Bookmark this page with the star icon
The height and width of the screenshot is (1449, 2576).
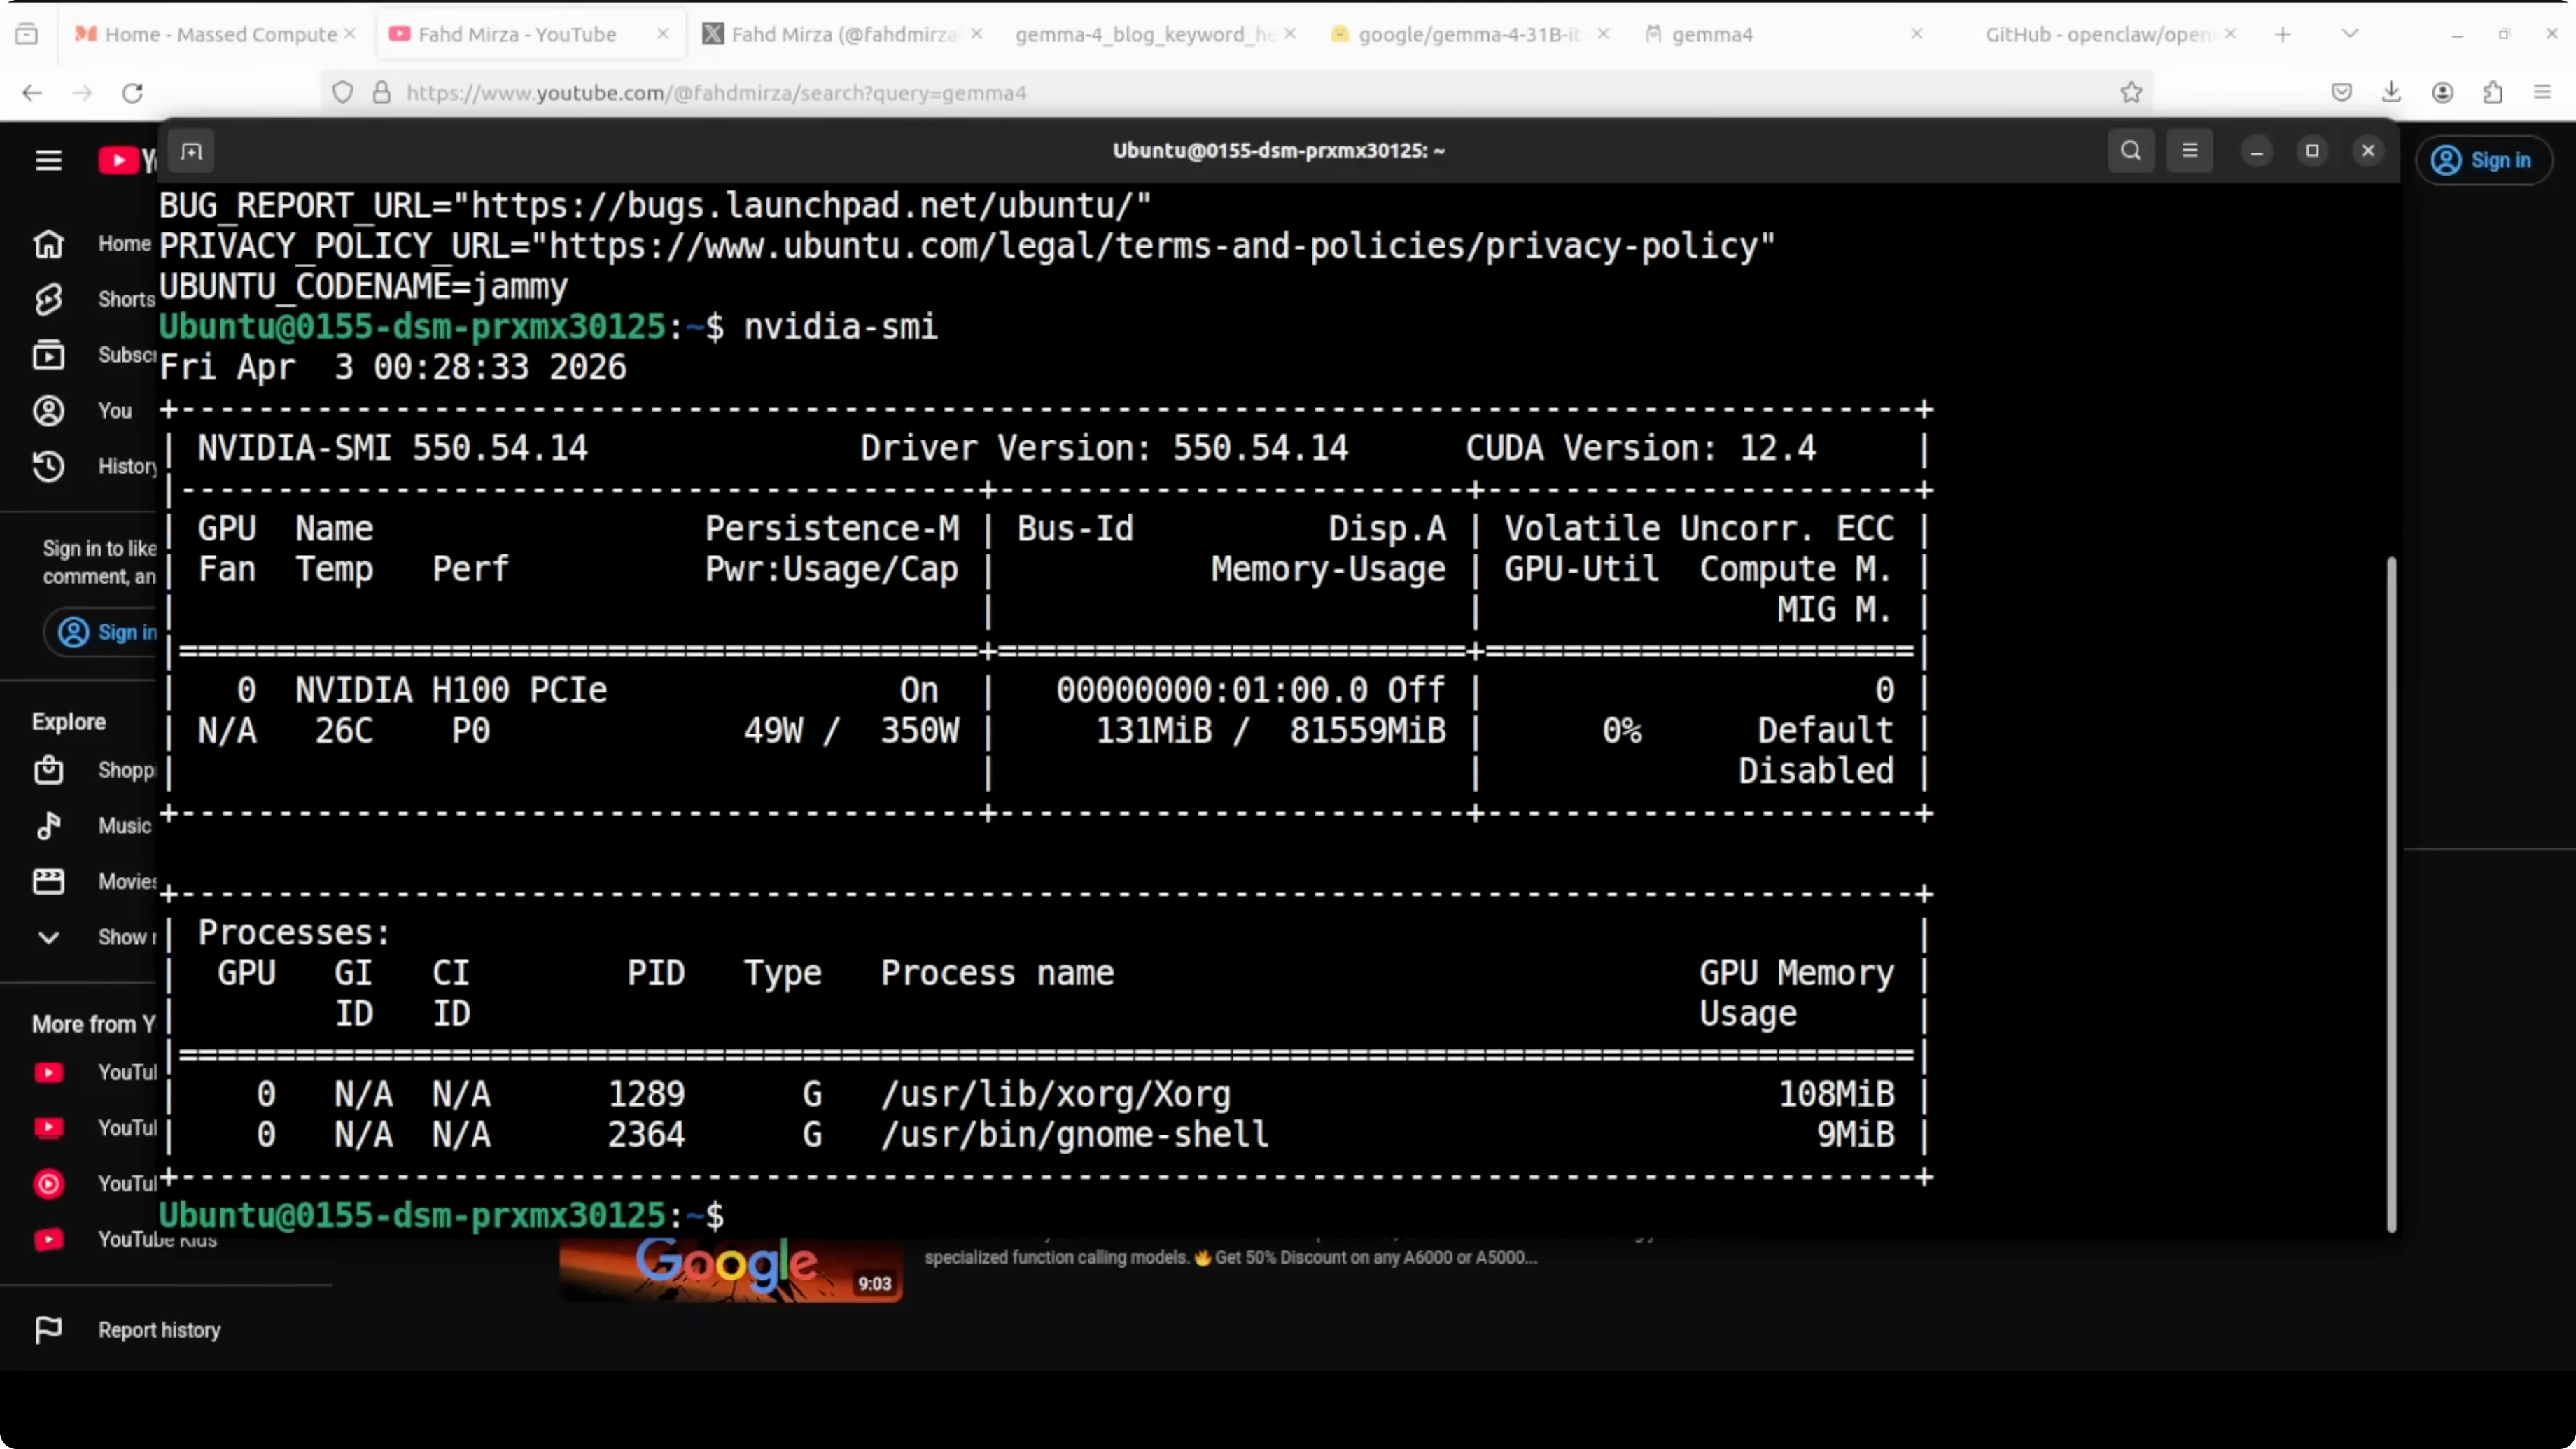pos(2131,93)
